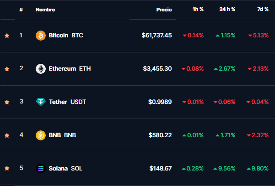Click the Tether coin logo icon
Viewport: 275px width, 186px height.
[41, 102]
